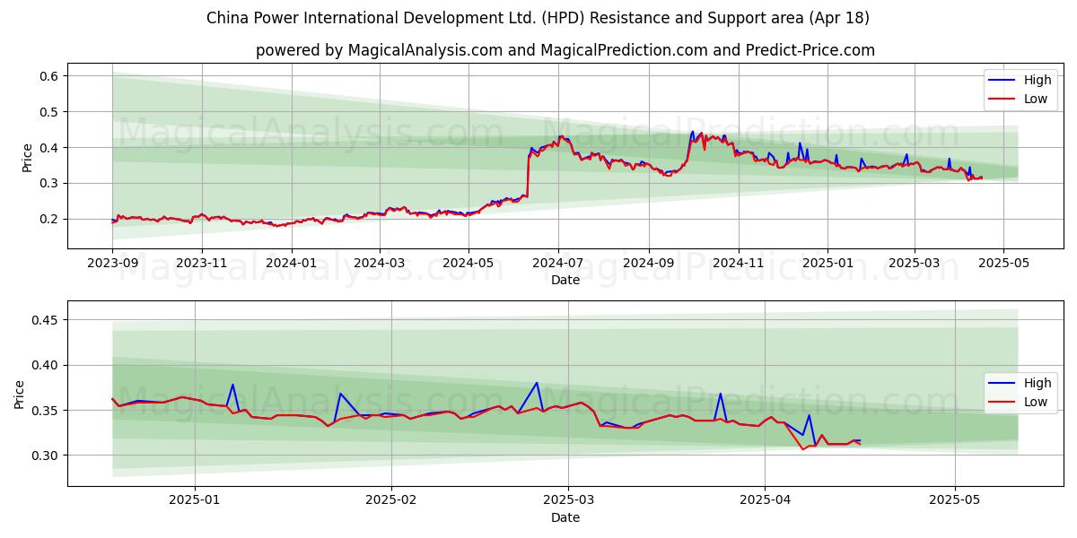Click the '0.45' y-axis value on the bottom chart

point(47,320)
